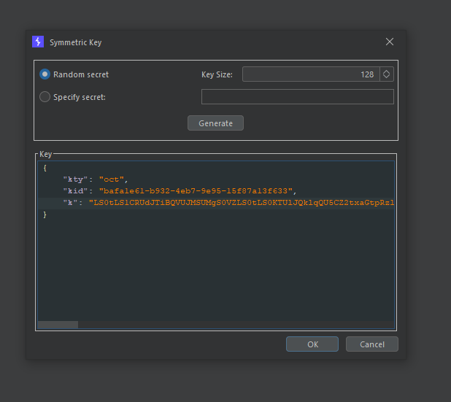
Task: Click the opening brace of the JSON
Action: click(x=45, y=167)
